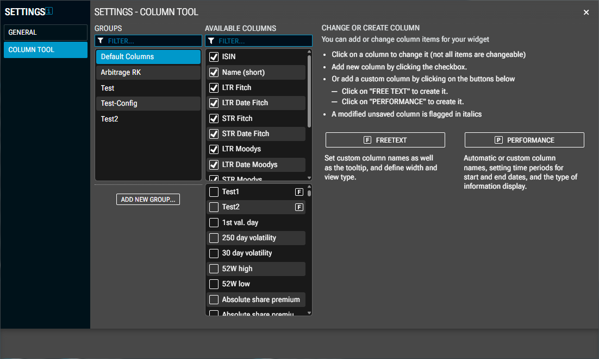Click the info icon beside SETTINGS title

(49, 11)
